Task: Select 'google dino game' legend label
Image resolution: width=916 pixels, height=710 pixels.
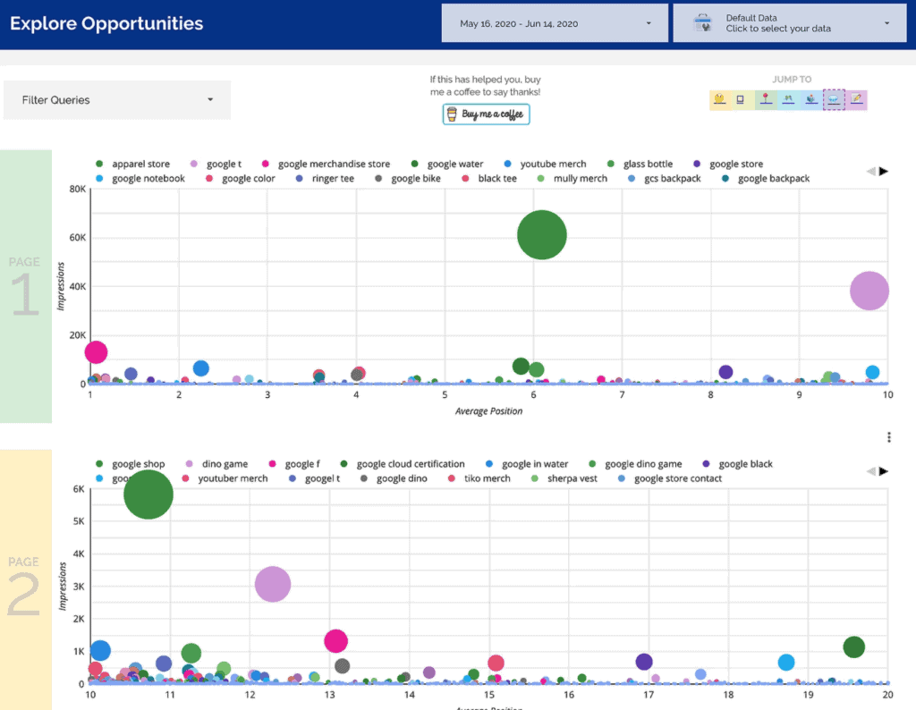Action: click(643, 464)
